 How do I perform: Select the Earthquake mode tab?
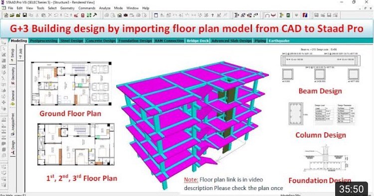tap(279, 41)
